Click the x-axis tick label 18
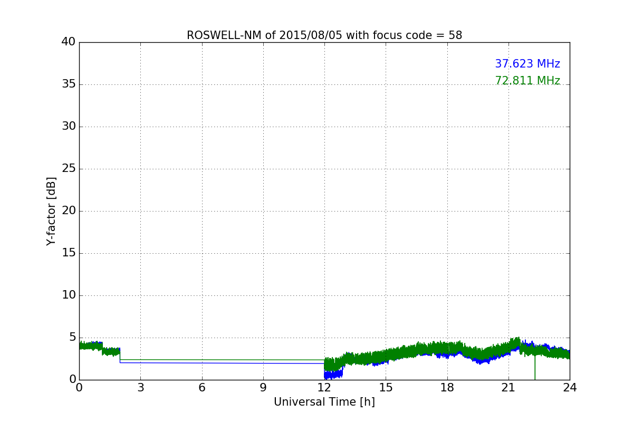This screenshot has width=633, height=422. tap(447, 388)
